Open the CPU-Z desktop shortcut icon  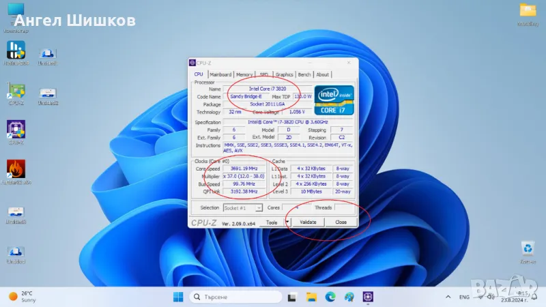(x=16, y=130)
